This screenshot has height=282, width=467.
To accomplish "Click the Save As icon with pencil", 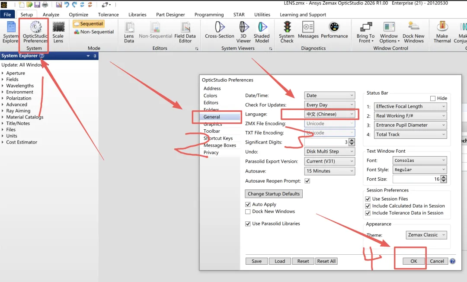I will click(59, 4).
